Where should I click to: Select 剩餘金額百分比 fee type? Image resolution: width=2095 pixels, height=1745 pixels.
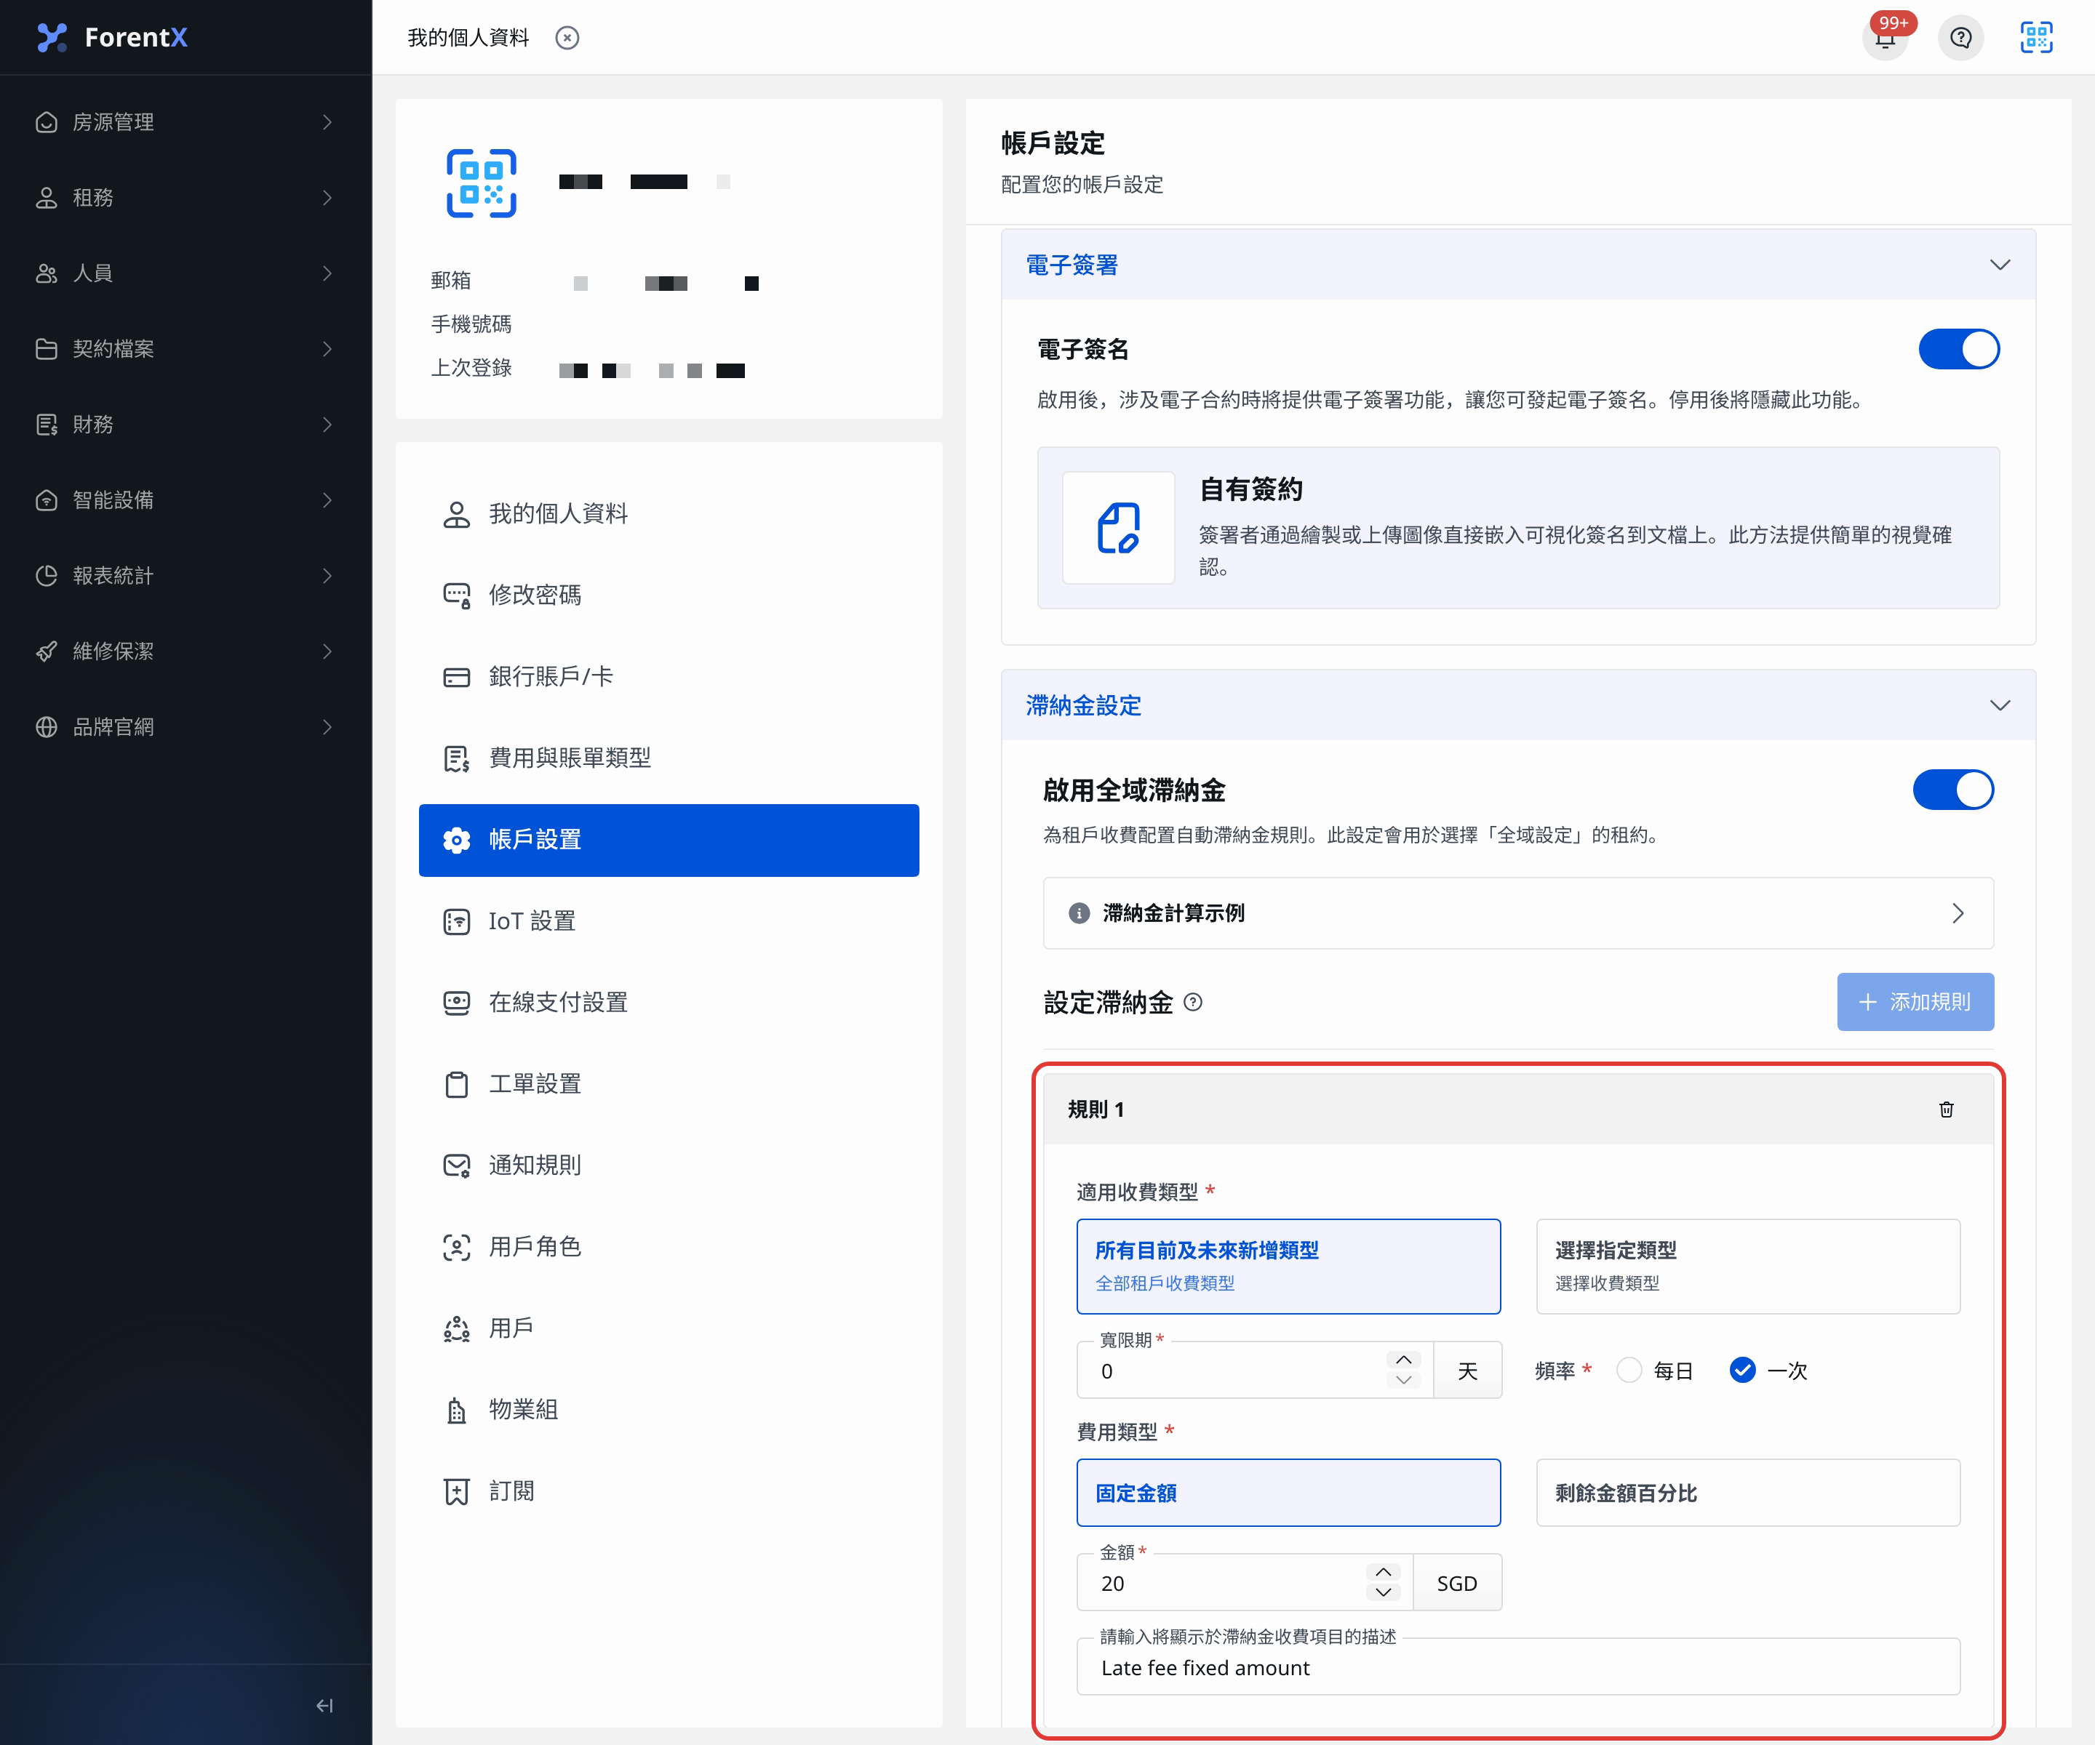[x=1748, y=1493]
